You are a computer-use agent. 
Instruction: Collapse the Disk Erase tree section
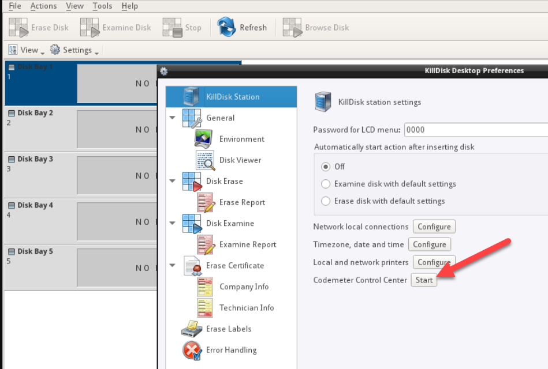pos(172,181)
